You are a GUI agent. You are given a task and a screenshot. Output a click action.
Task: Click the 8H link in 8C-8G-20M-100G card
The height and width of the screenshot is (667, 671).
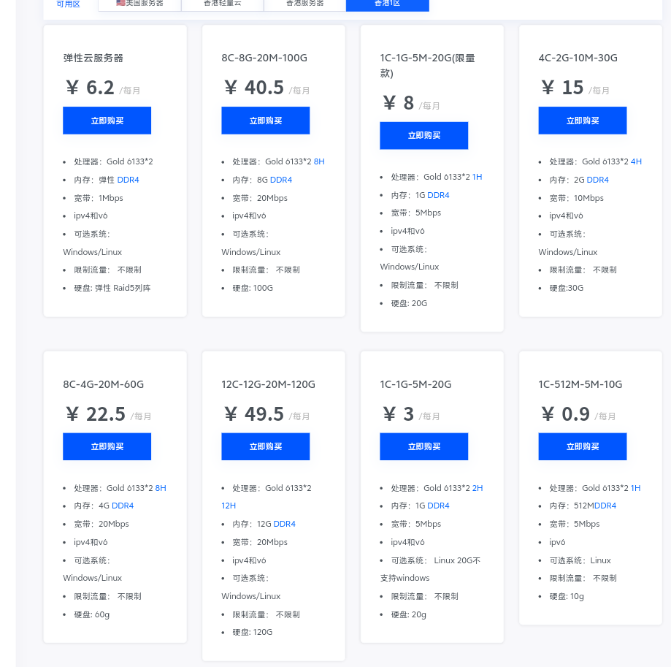click(319, 161)
